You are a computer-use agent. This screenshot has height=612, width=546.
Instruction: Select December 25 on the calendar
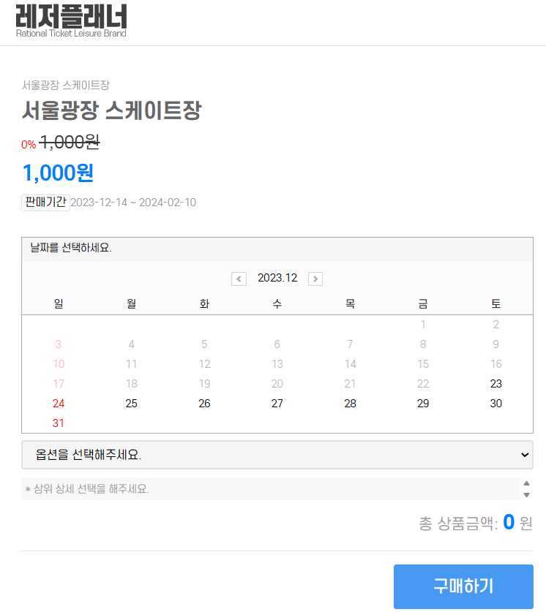[x=131, y=403]
